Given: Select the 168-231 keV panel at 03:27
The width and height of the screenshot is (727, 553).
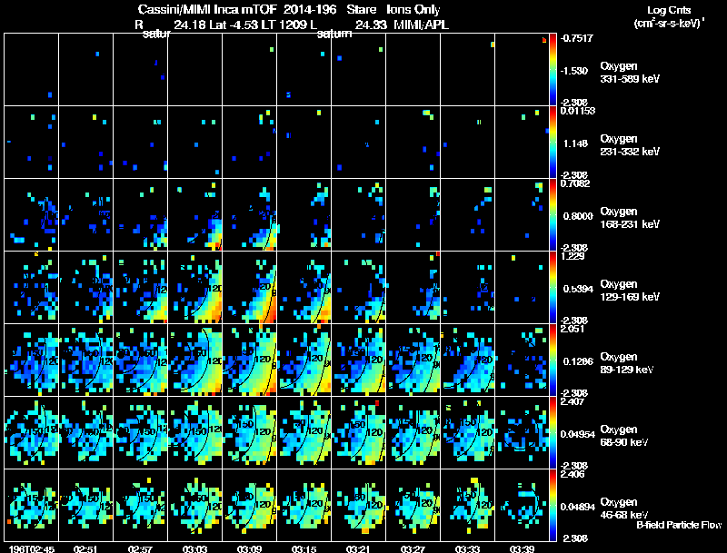Looking at the screenshot, I should tap(413, 215).
